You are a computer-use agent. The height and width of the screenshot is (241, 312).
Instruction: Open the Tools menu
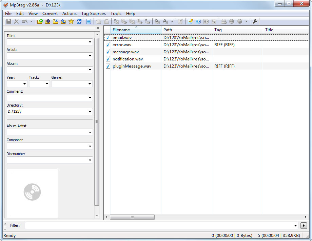pyautogui.click(x=116, y=13)
